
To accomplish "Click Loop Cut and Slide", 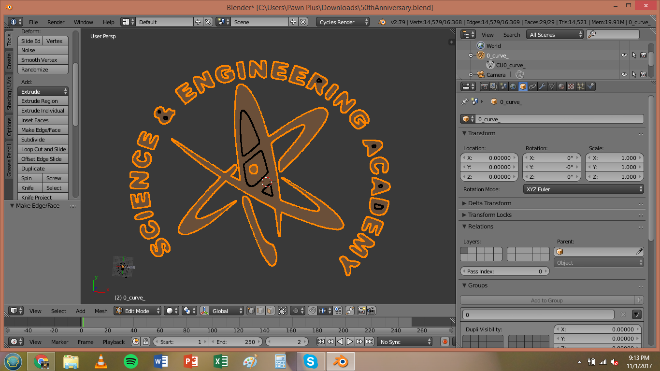I will 43,149.
